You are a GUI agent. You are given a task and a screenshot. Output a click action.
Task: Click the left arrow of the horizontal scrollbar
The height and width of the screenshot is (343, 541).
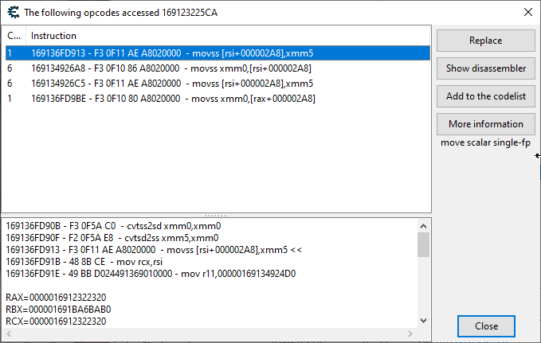tap(9, 333)
